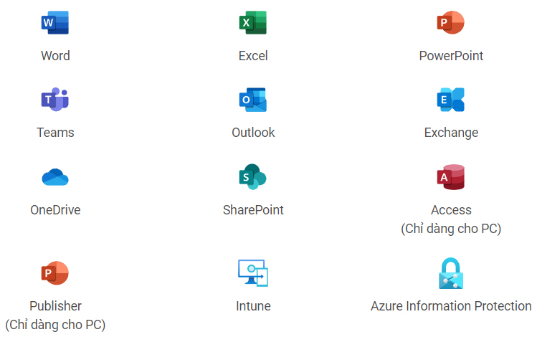Screen dimensions: 537x337
Task: Click the Azure Information Protection lock icon
Action: [451, 273]
